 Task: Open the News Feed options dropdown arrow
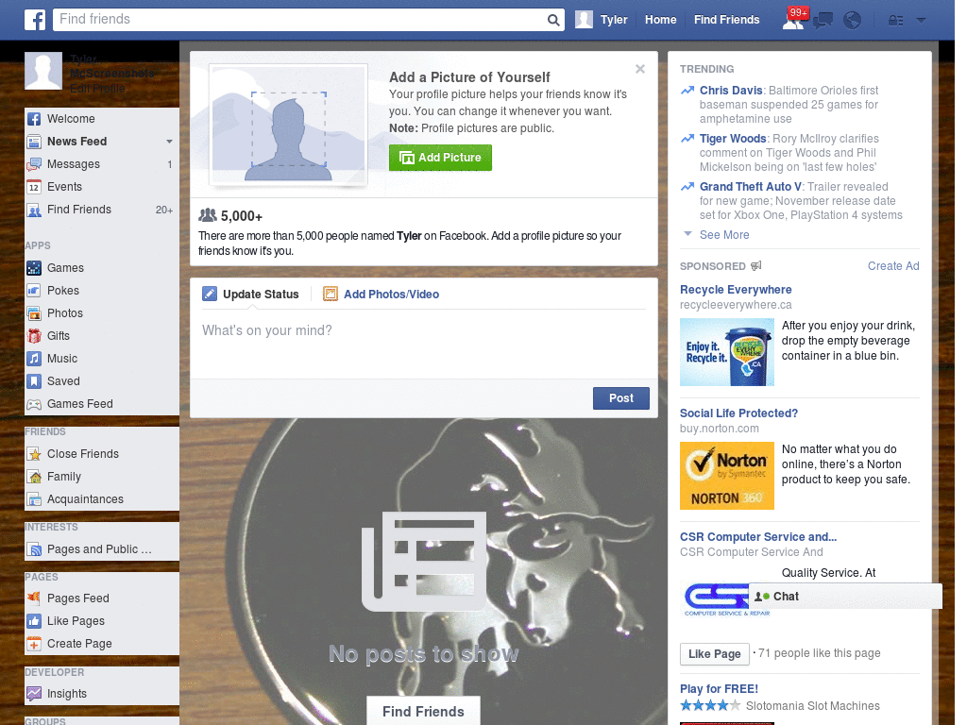coord(169,142)
